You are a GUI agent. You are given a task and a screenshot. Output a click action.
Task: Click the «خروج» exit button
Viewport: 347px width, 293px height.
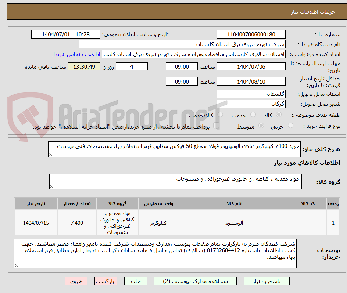tap(76, 281)
